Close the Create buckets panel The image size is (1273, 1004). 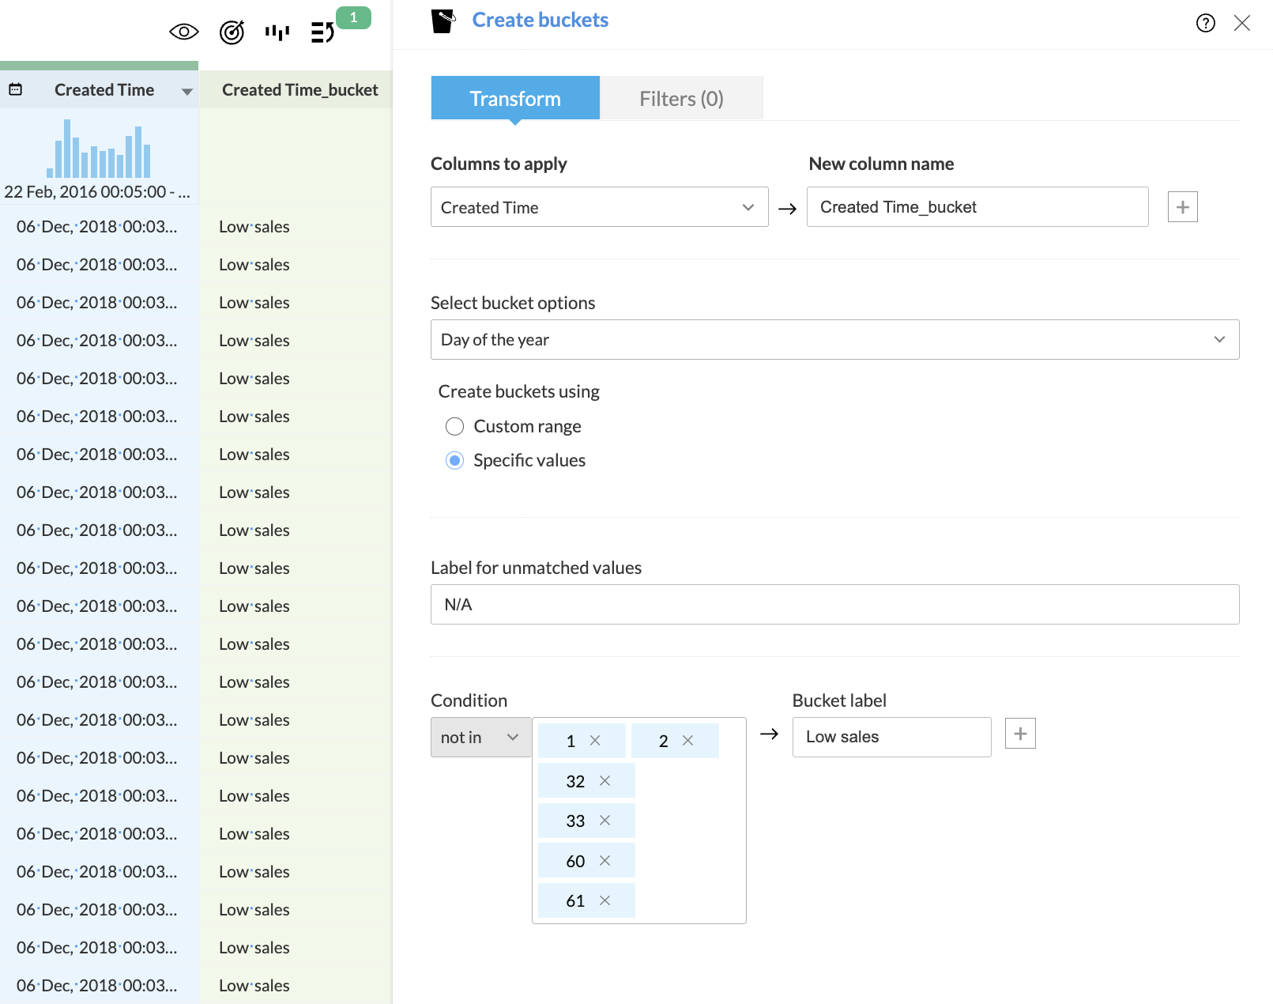click(1241, 23)
